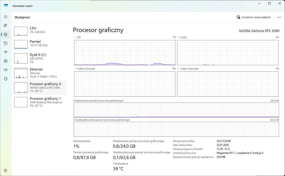The image size is (285, 176).
Task: Select the Pamięć memory entry
Action: 39,44
